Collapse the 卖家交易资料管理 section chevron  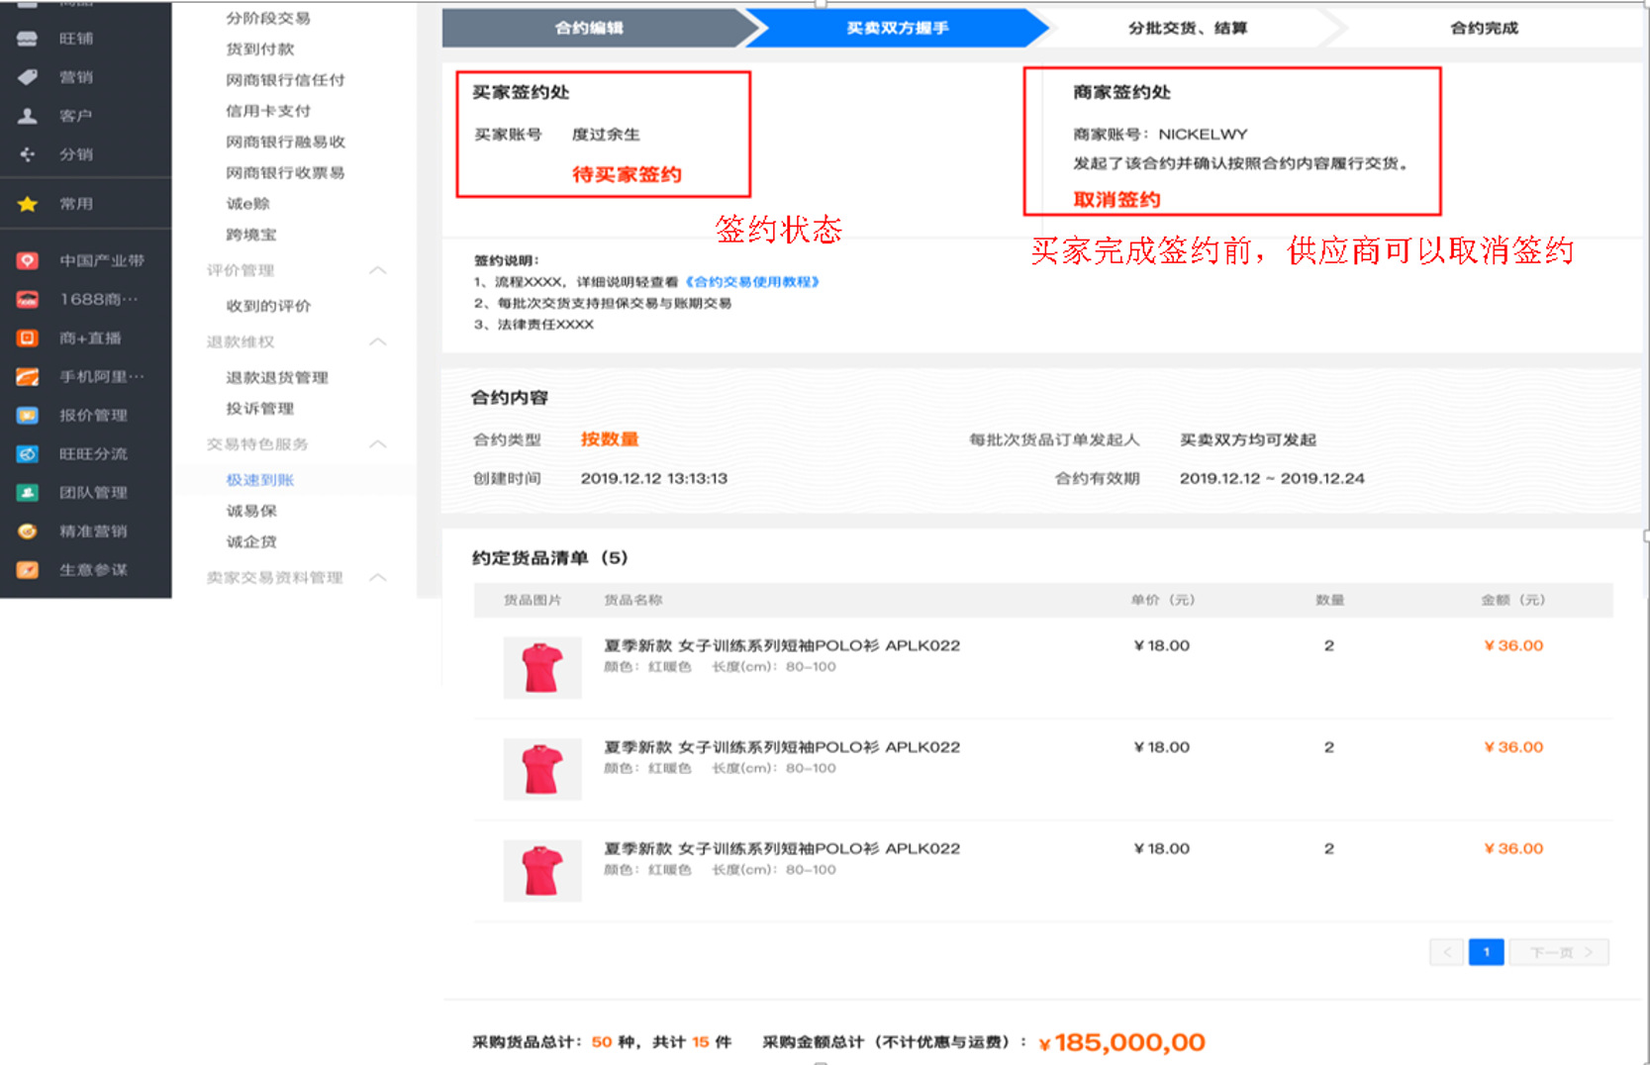(x=378, y=577)
